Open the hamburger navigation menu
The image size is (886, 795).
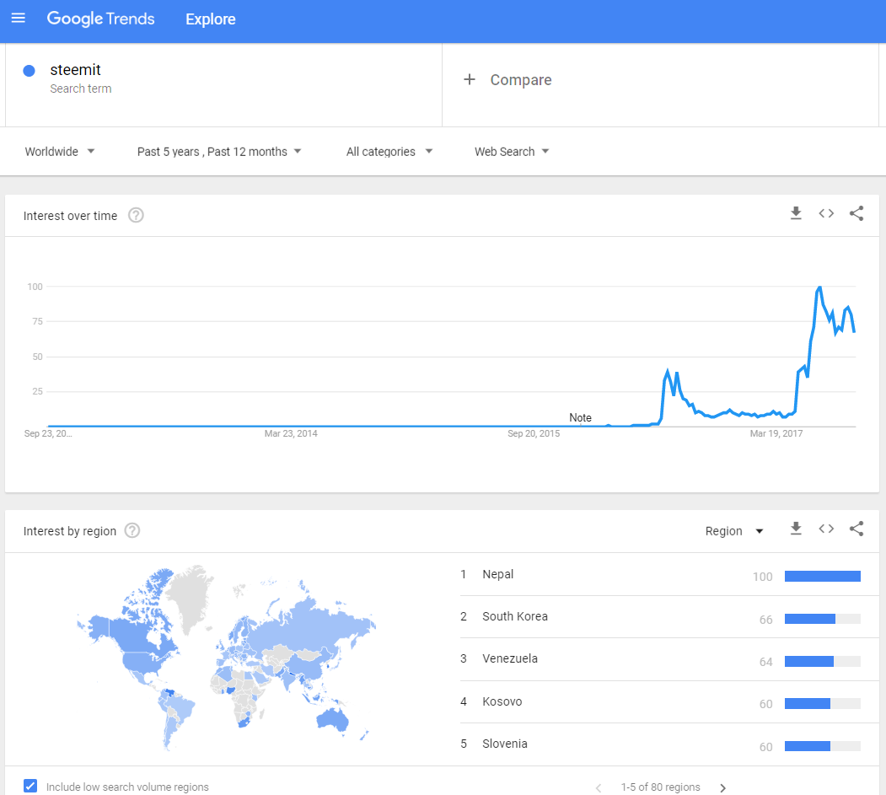click(x=18, y=18)
